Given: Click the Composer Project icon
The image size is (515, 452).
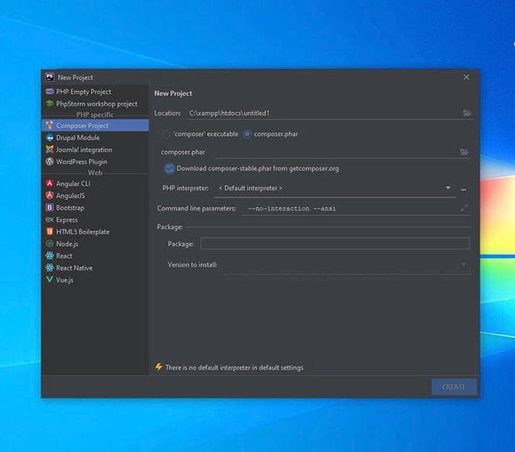Looking at the screenshot, I should (50, 125).
